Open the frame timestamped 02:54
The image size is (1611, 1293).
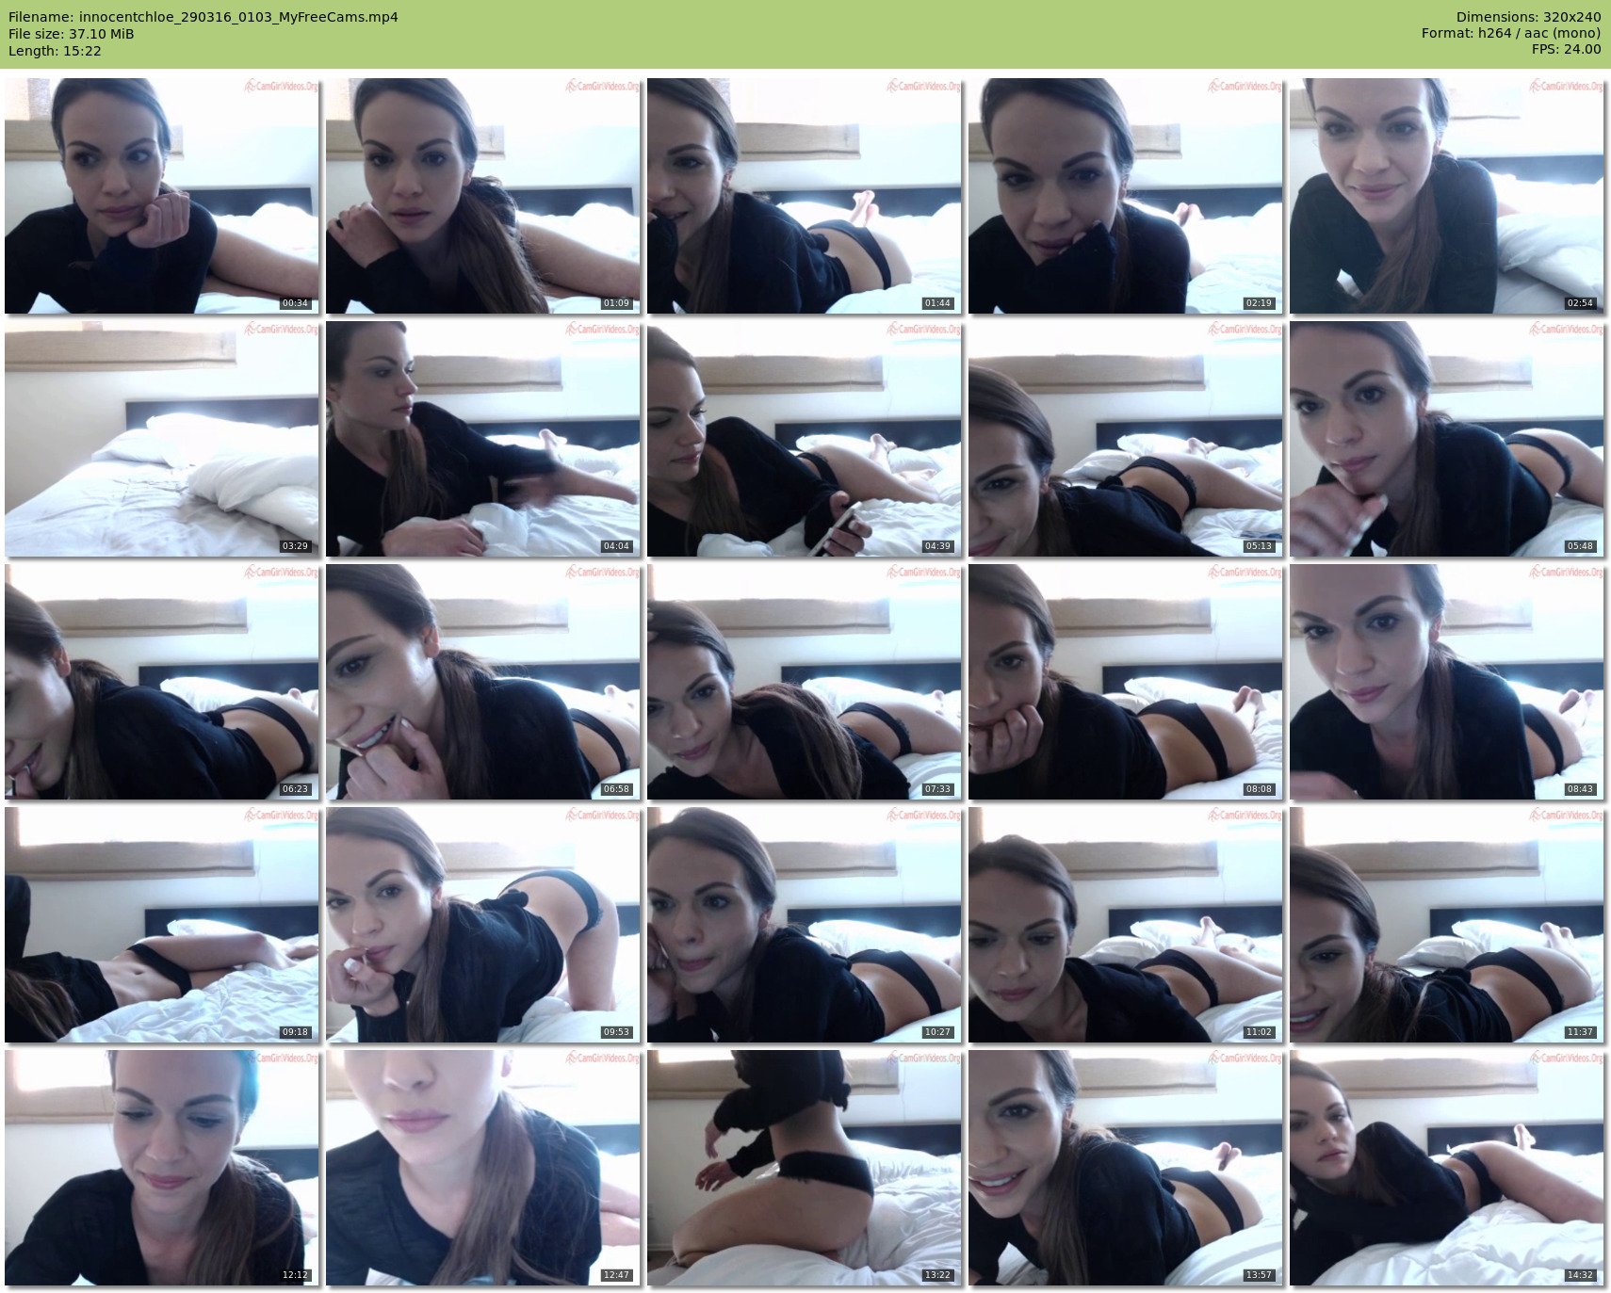[x=1446, y=196]
